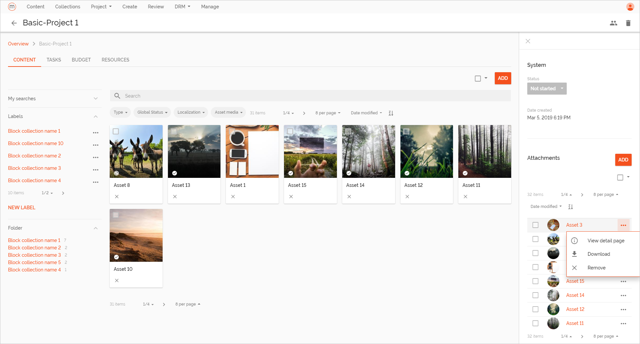640x344 pixels.
Task: Click the mediaspace logo in the top bar
Action: pos(12,6)
